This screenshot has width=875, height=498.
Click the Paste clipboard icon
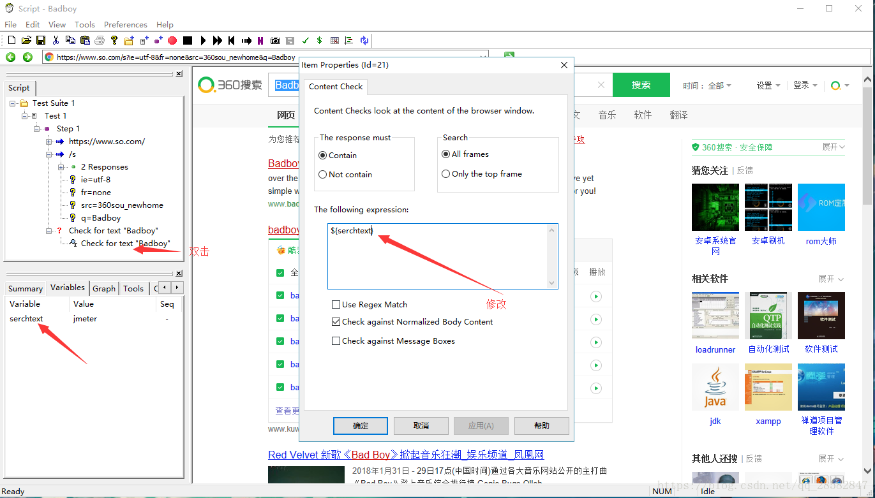pyautogui.click(x=84, y=40)
